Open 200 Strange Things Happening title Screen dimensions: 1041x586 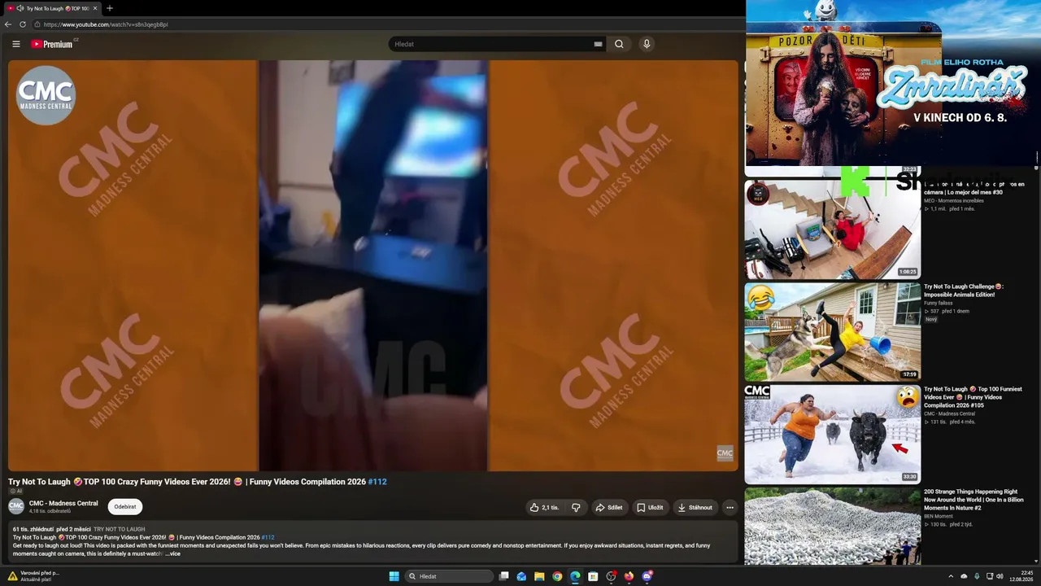pos(973,500)
